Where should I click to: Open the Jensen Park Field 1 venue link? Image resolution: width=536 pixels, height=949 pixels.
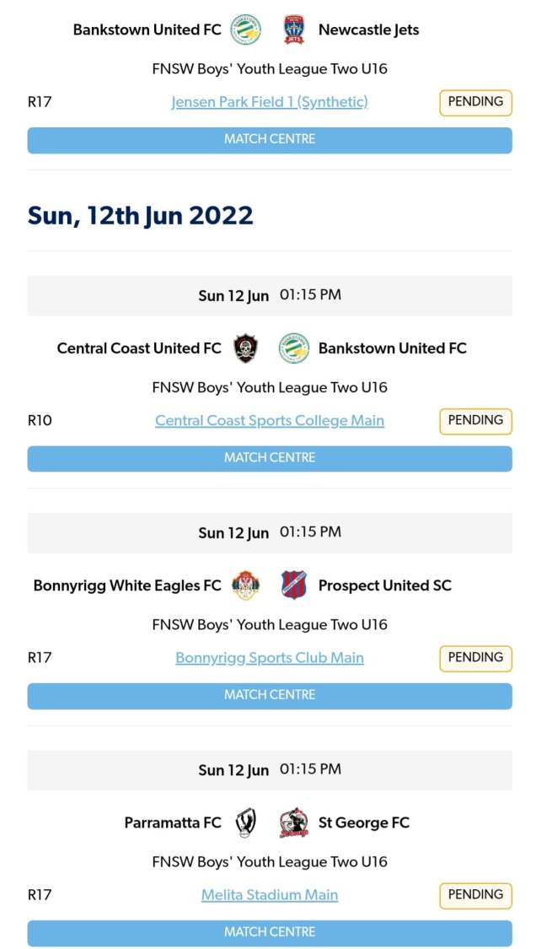click(269, 102)
